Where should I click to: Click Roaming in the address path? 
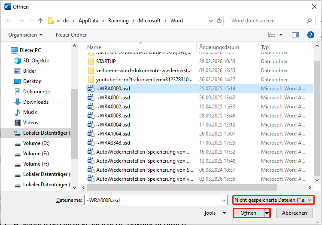click(x=118, y=21)
